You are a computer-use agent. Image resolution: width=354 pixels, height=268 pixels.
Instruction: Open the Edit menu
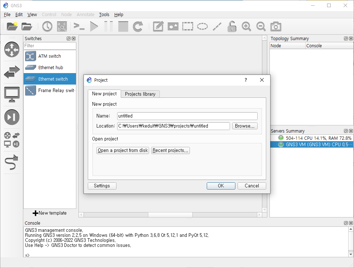coord(19,15)
